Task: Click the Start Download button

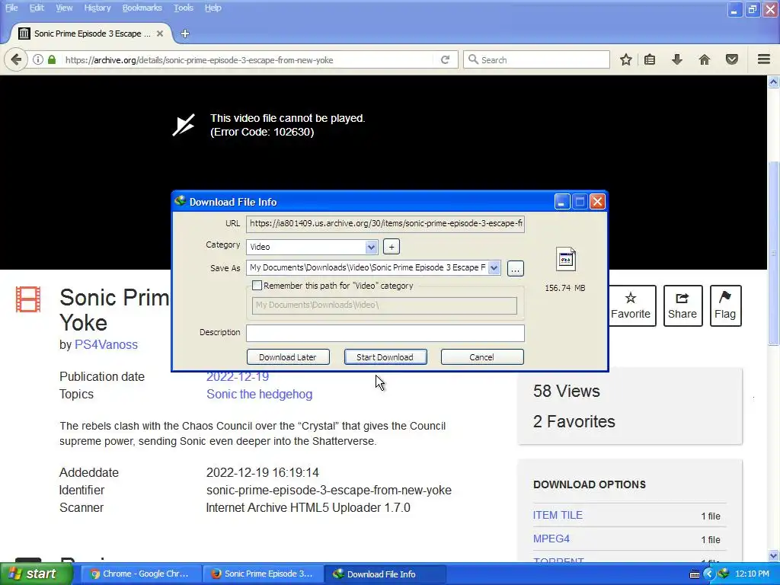Action: (385, 357)
